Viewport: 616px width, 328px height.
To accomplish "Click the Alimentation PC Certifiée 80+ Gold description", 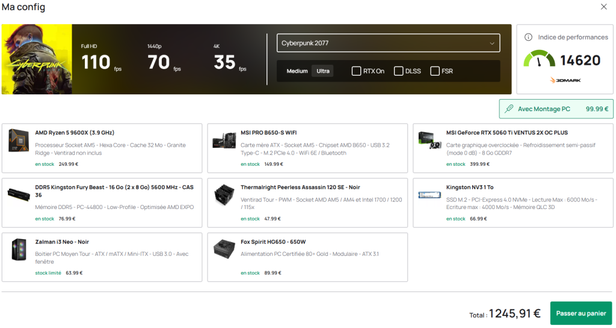I will [310, 254].
